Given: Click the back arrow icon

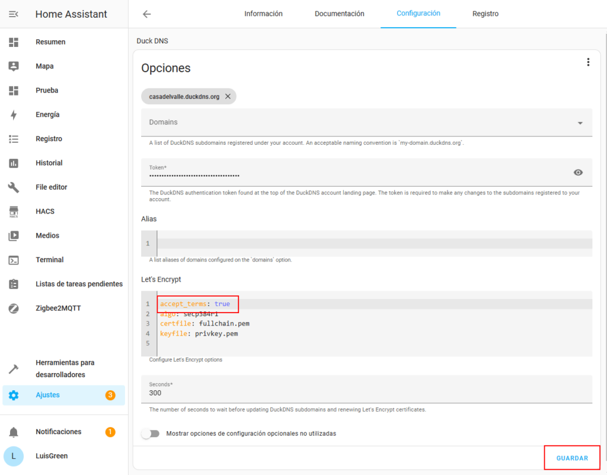Looking at the screenshot, I should (147, 14).
